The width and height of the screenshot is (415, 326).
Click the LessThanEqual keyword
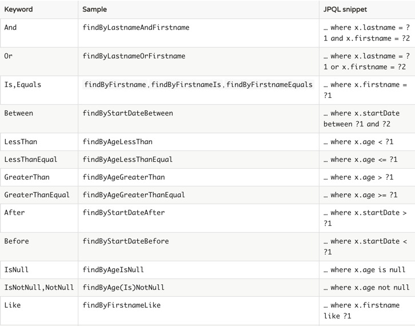[31, 160]
